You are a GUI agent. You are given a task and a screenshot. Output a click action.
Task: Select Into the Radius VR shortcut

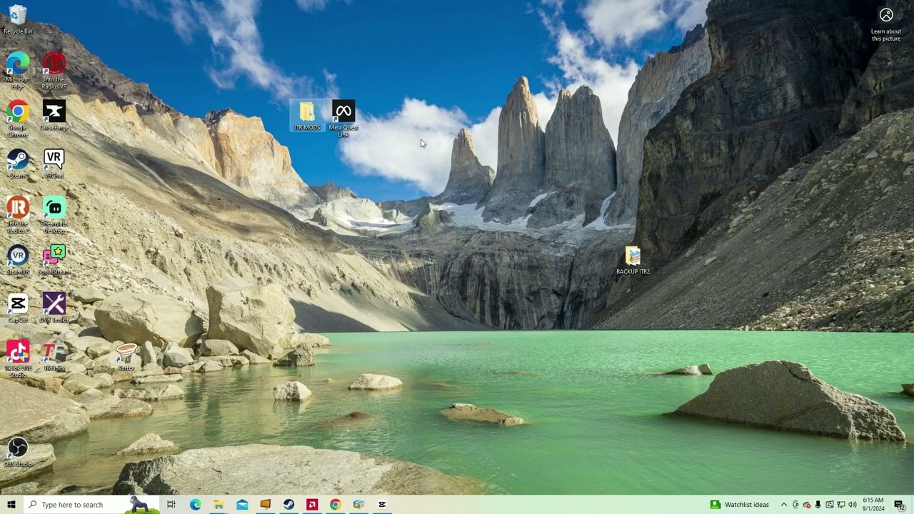54,70
